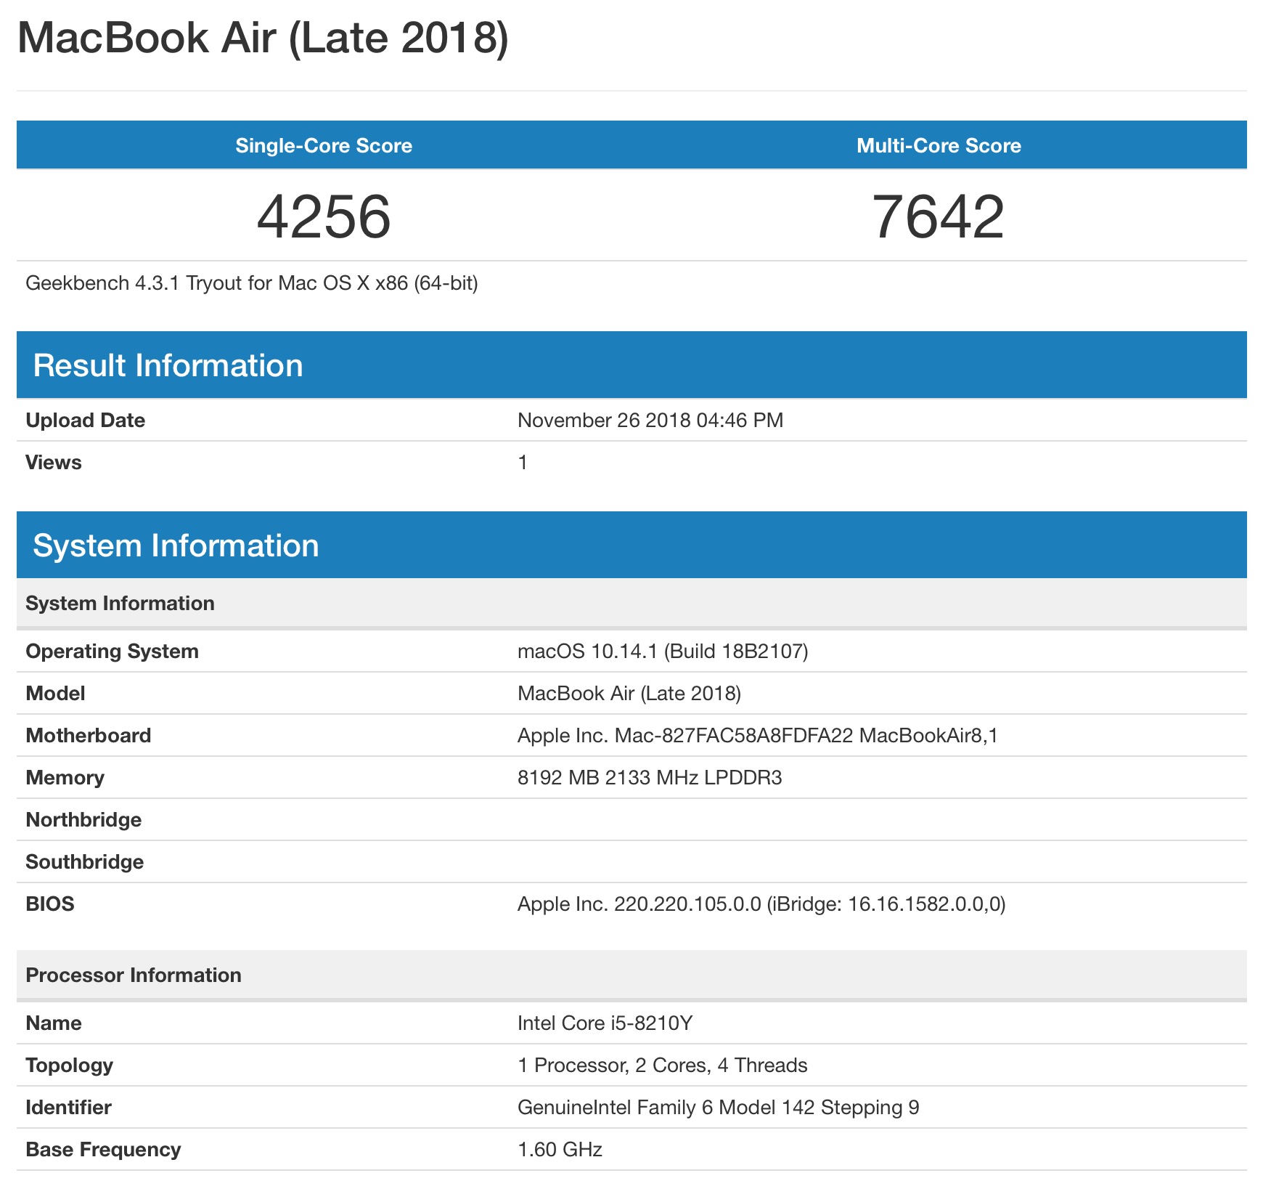Select the Single-Core Score column header

[324, 145]
